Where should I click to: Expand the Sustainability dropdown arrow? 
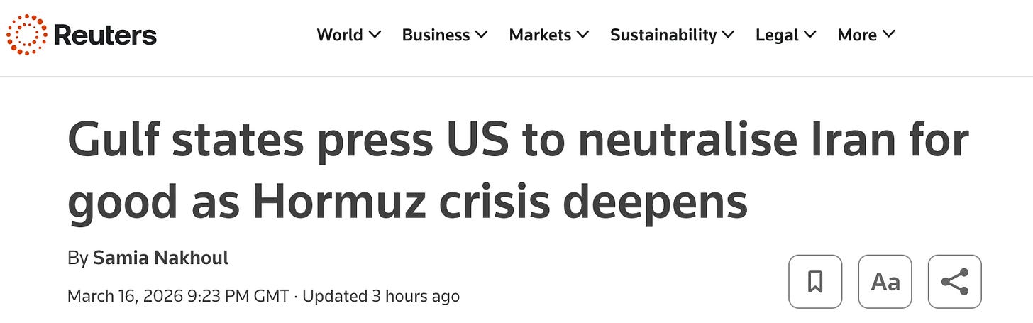pyautogui.click(x=729, y=35)
